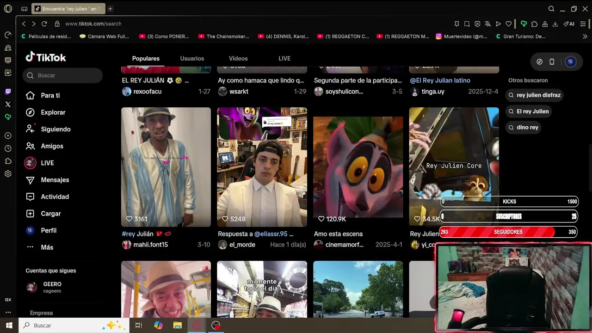
Task: Open Opera tab search magnifier
Action: (551, 9)
